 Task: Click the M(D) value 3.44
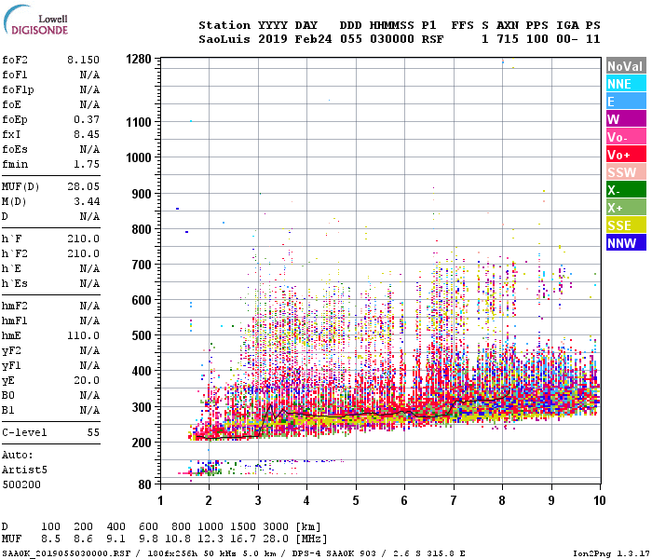[87, 202]
